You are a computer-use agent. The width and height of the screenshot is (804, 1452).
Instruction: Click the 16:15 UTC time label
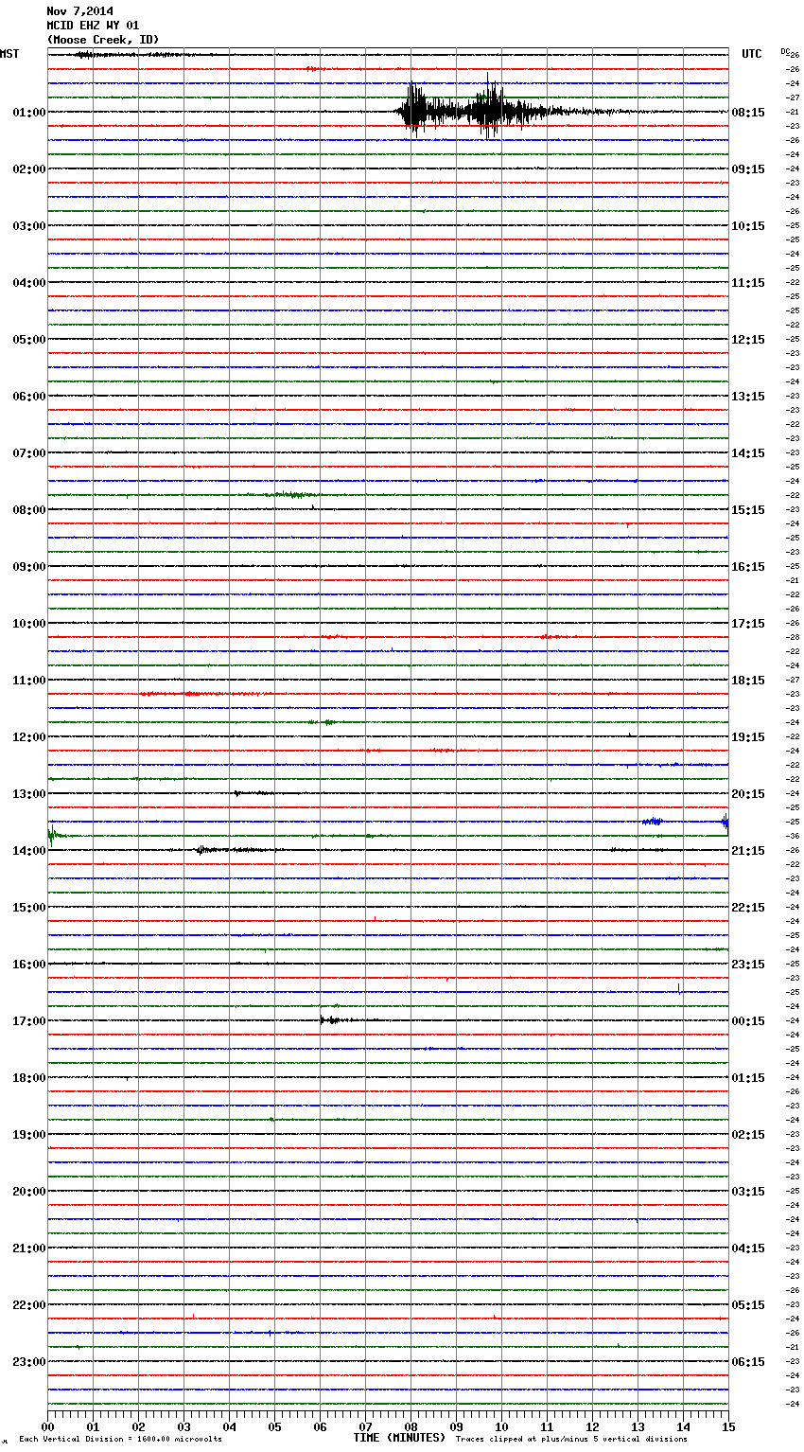coord(748,567)
